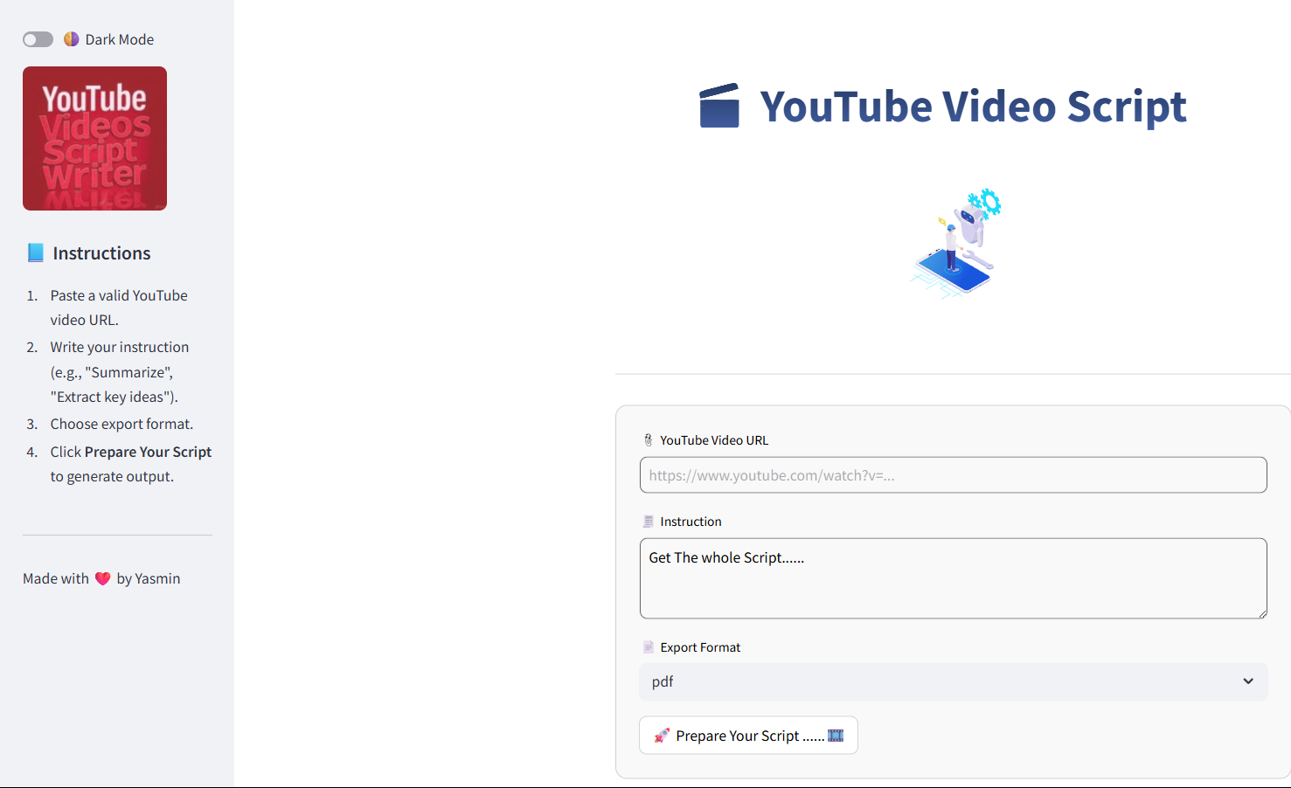
Task: Open the Export Format pdf dropdown
Action: pyautogui.click(x=953, y=681)
